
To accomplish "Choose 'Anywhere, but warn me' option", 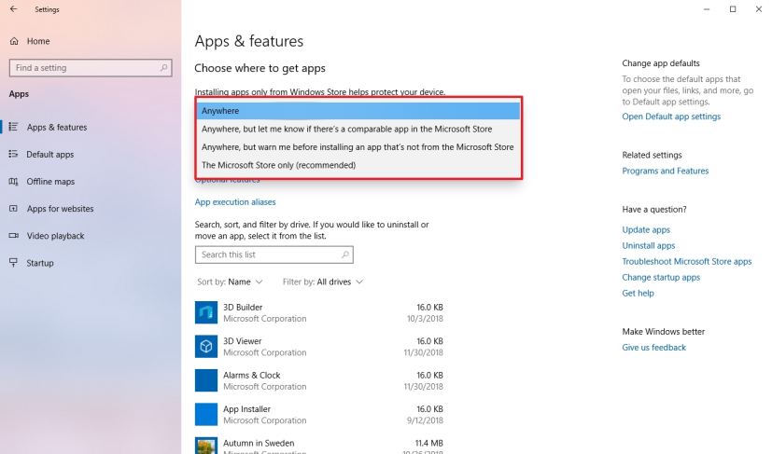I will 358,147.
